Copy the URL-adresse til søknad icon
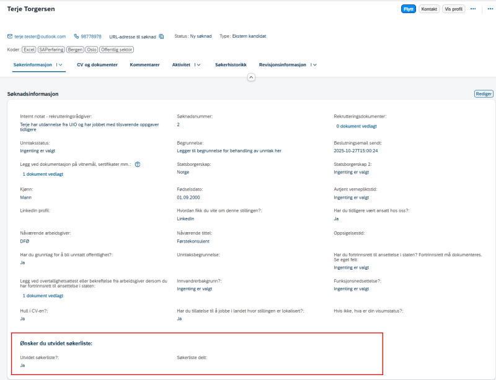The width and height of the screenshot is (496, 380). coord(161,37)
